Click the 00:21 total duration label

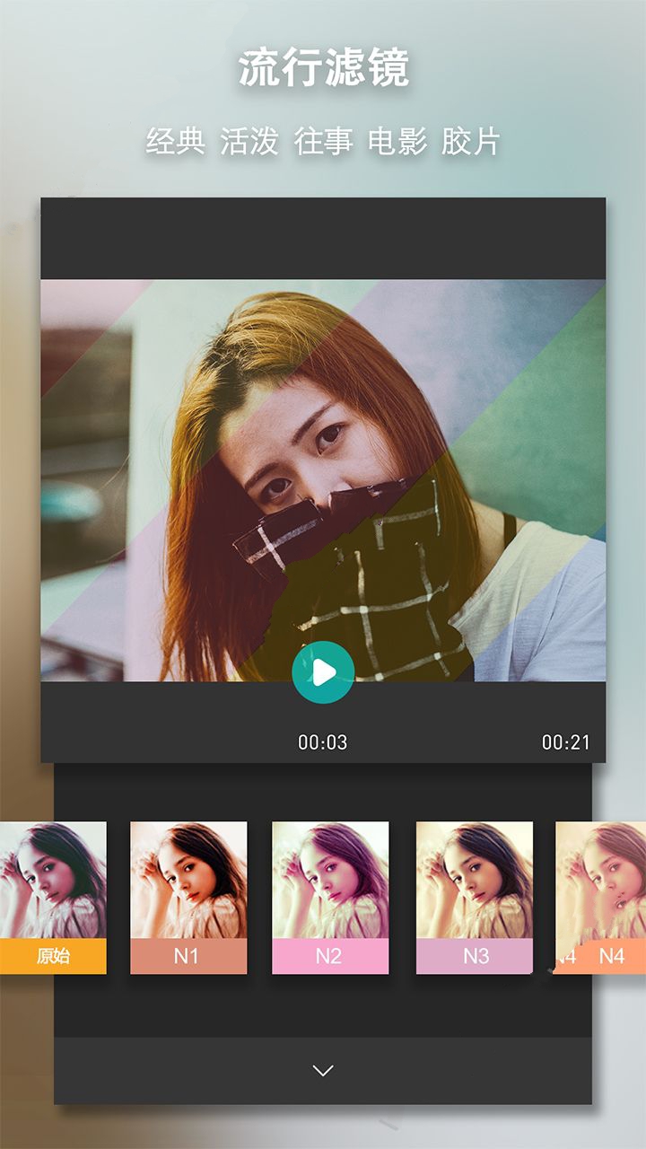tap(565, 742)
